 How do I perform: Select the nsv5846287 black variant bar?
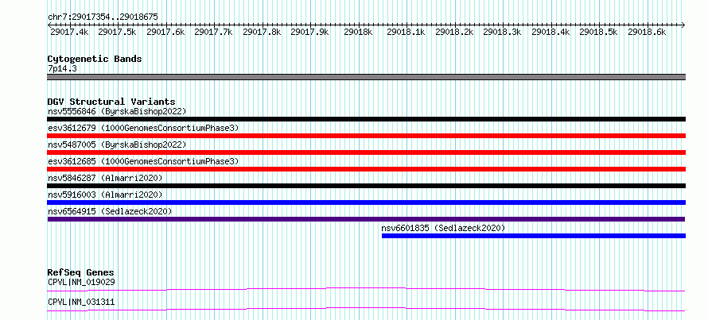[367, 186]
